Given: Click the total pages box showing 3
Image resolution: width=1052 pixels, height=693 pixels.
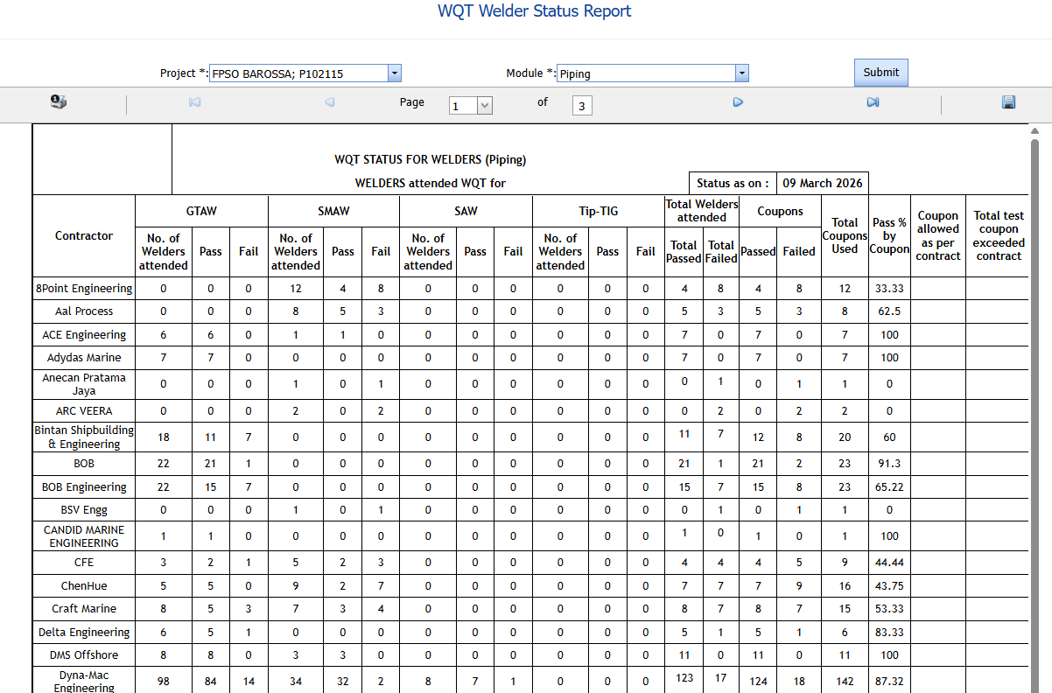Looking at the screenshot, I should (x=582, y=106).
